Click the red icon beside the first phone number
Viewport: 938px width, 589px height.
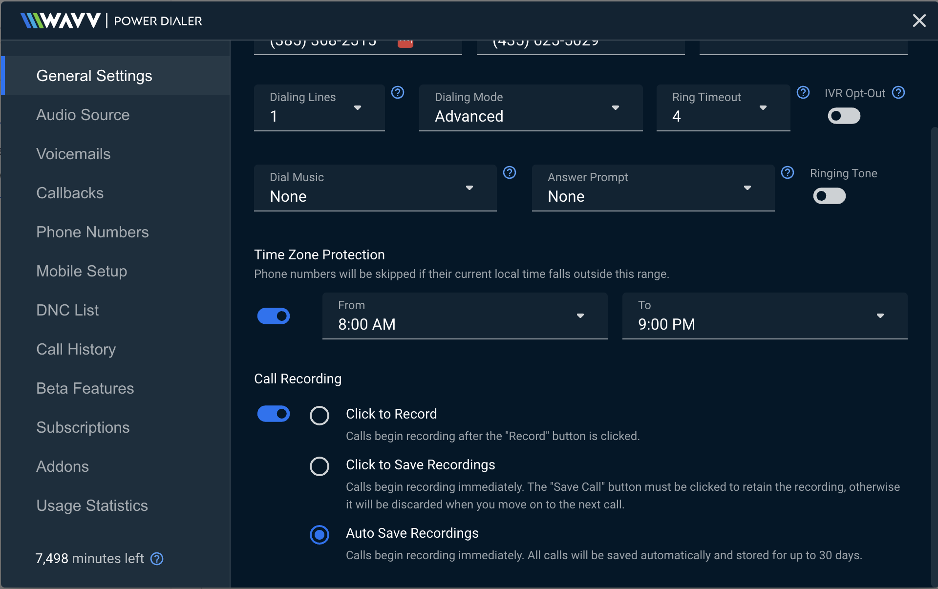pos(405,43)
